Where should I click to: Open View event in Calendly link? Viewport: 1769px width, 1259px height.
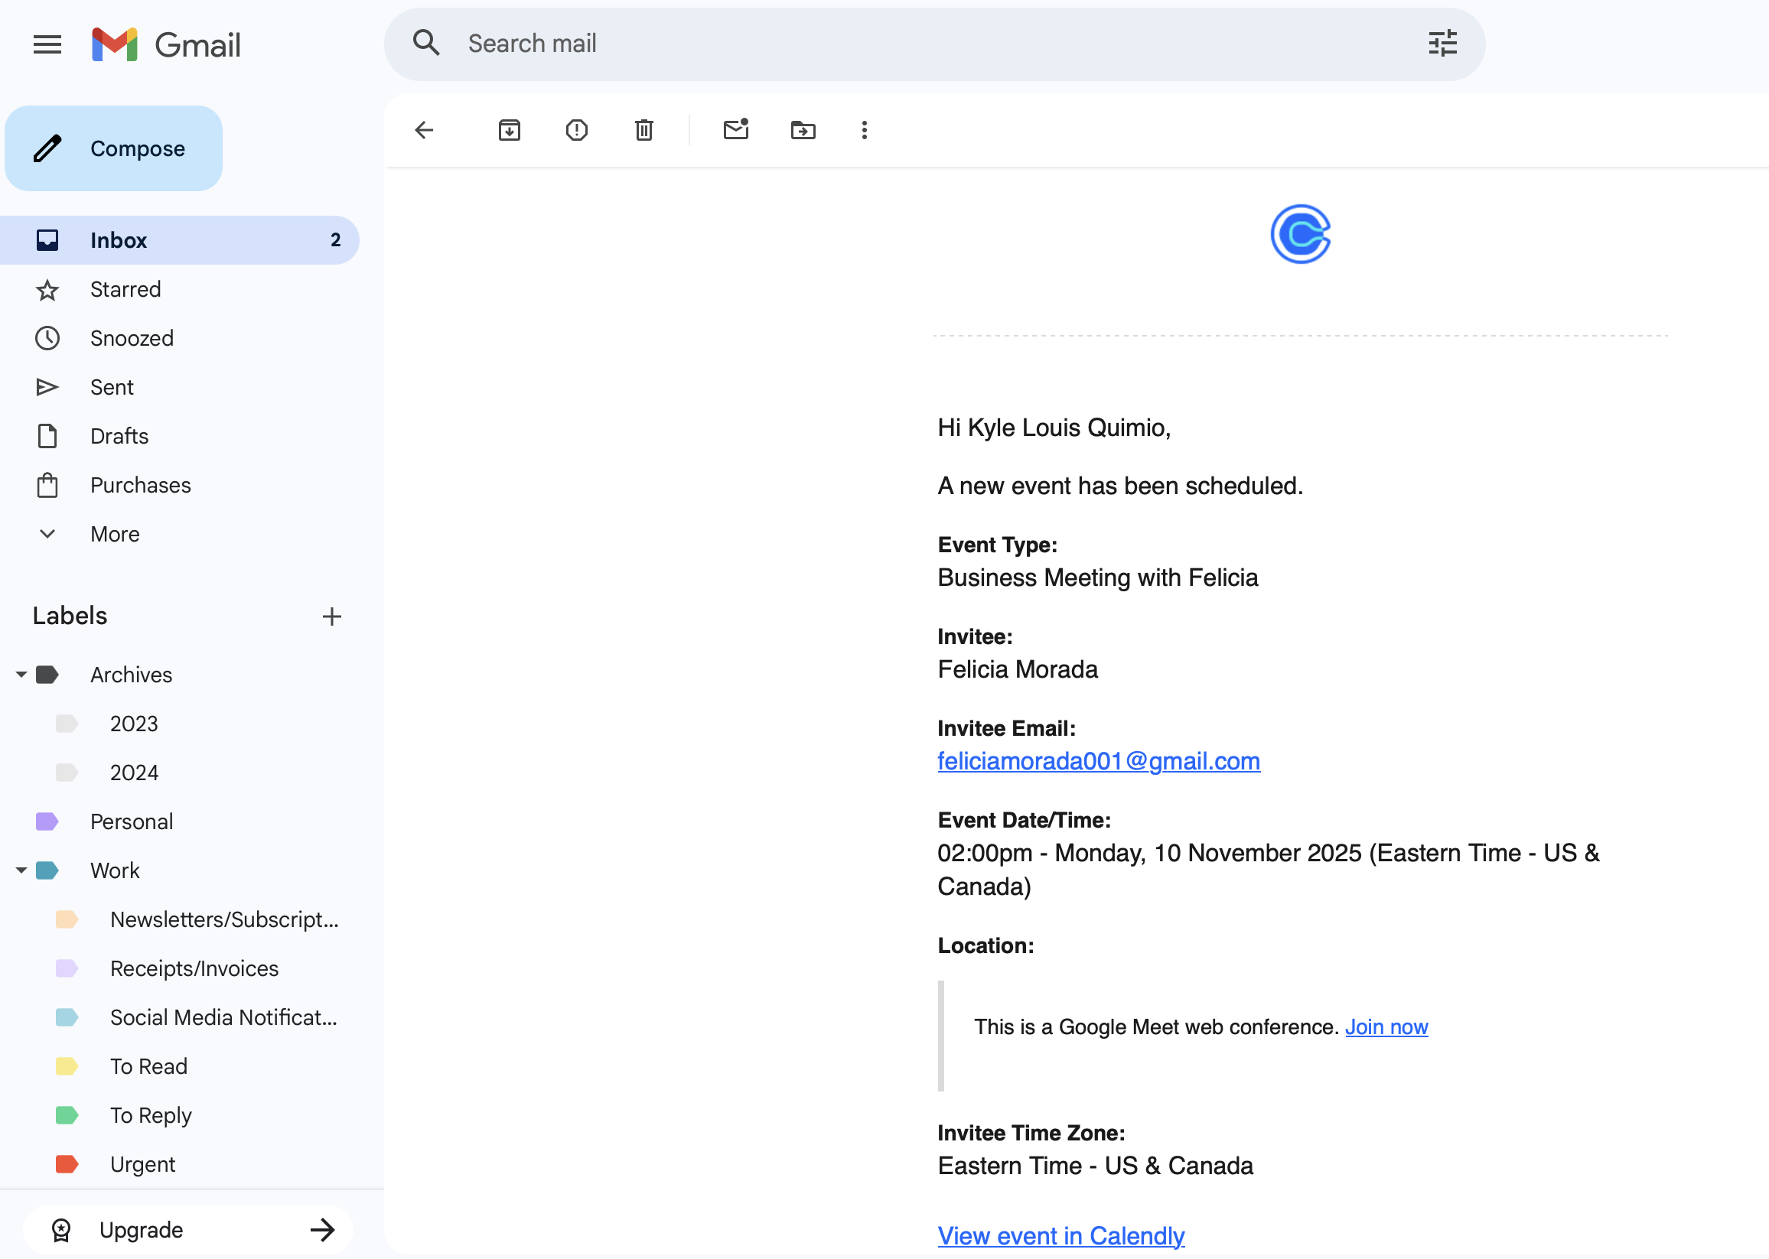(x=1060, y=1236)
